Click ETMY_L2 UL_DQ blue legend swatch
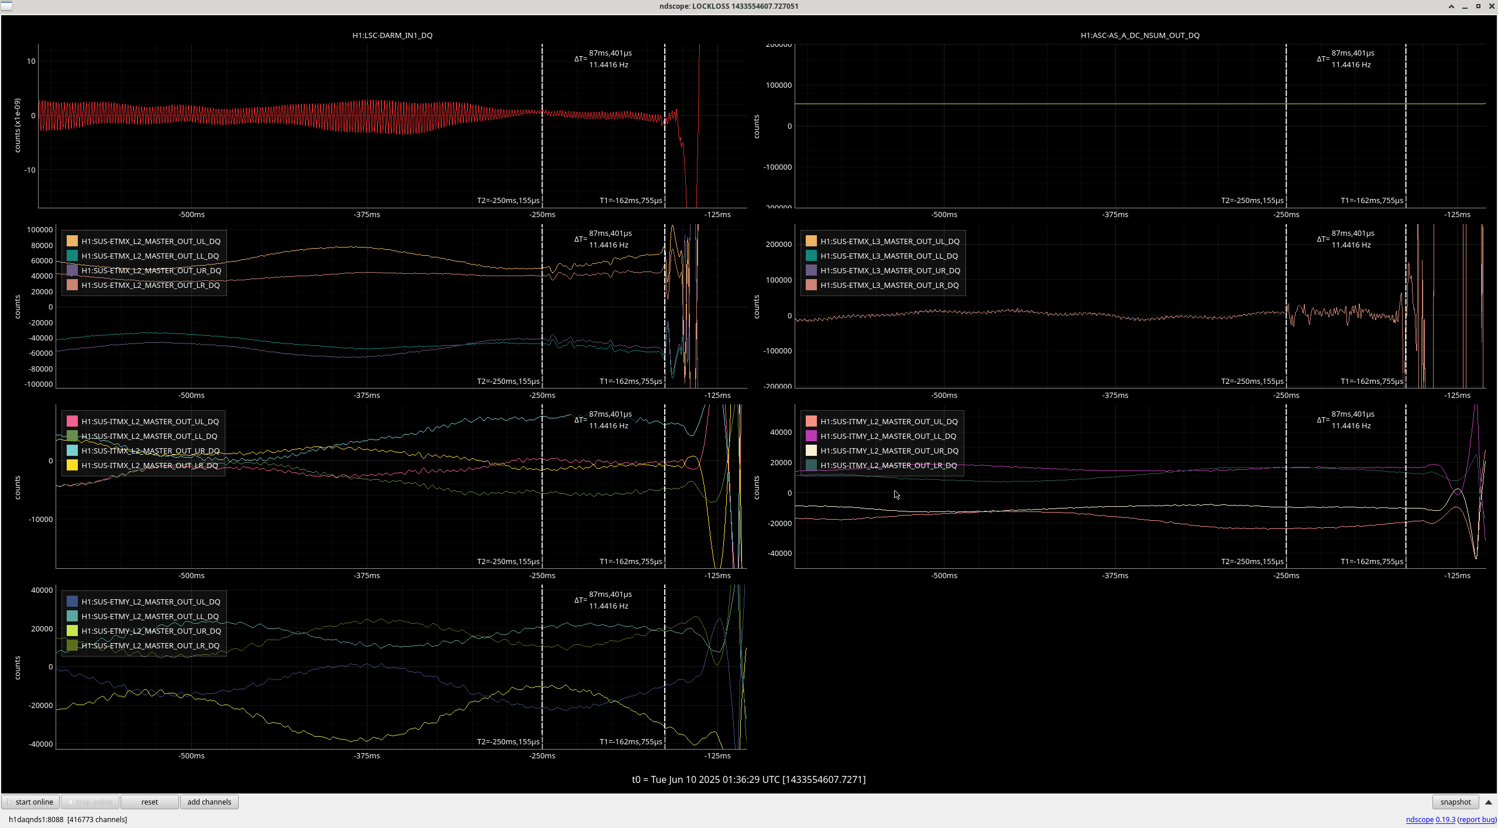The width and height of the screenshot is (1498, 828). (x=73, y=602)
